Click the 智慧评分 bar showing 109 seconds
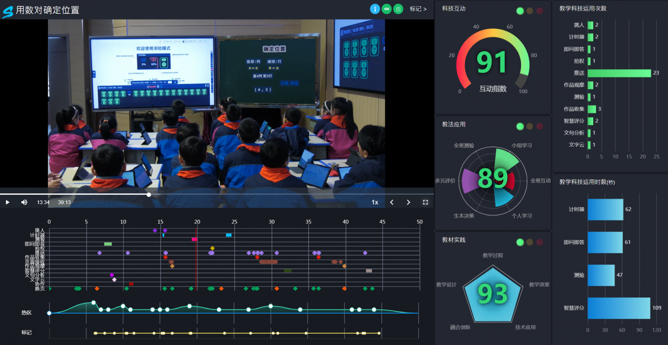Viewport: 668px width, 345px height. click(x=619, y=308)
